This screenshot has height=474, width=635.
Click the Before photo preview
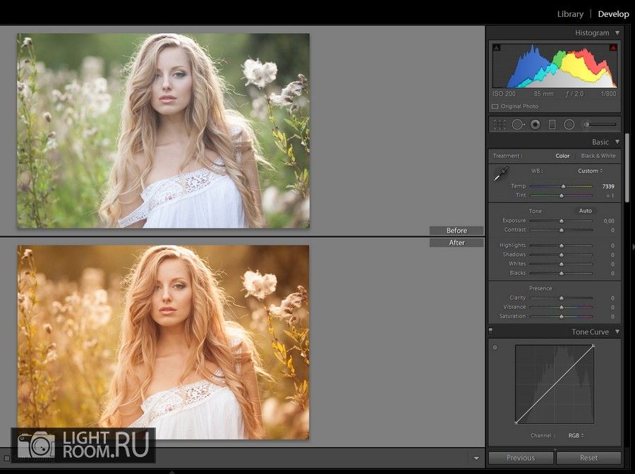[163, 130]
